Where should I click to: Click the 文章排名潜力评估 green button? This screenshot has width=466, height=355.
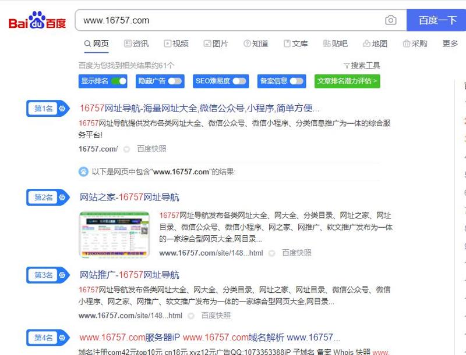[347, 81]
